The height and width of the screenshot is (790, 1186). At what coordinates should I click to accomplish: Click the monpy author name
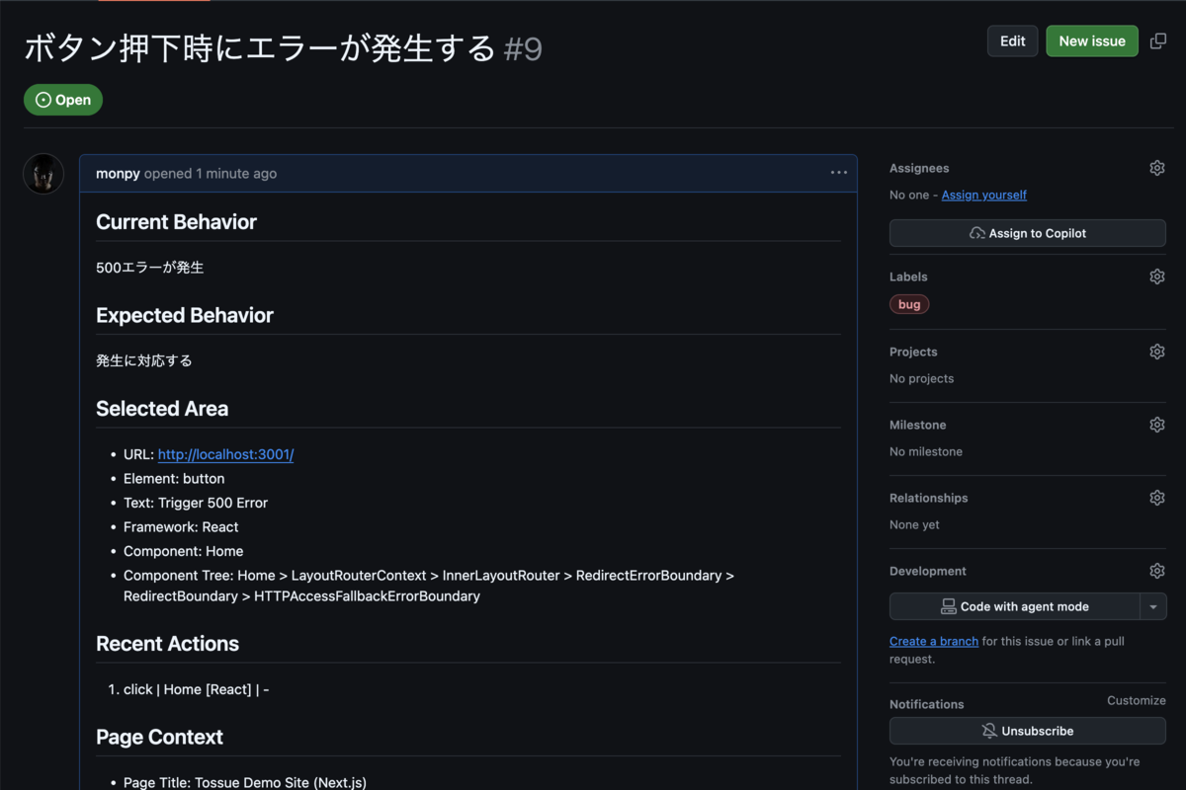(x=118, y=173)
